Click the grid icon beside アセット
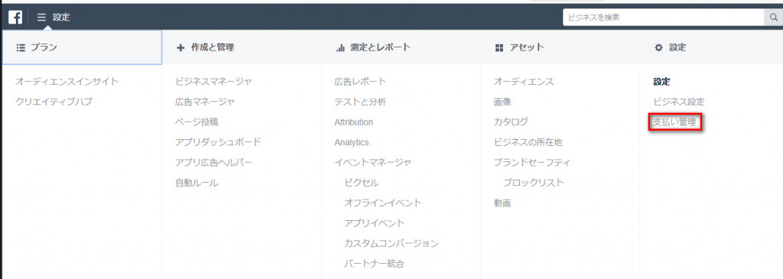 click(x=499, y=47)
